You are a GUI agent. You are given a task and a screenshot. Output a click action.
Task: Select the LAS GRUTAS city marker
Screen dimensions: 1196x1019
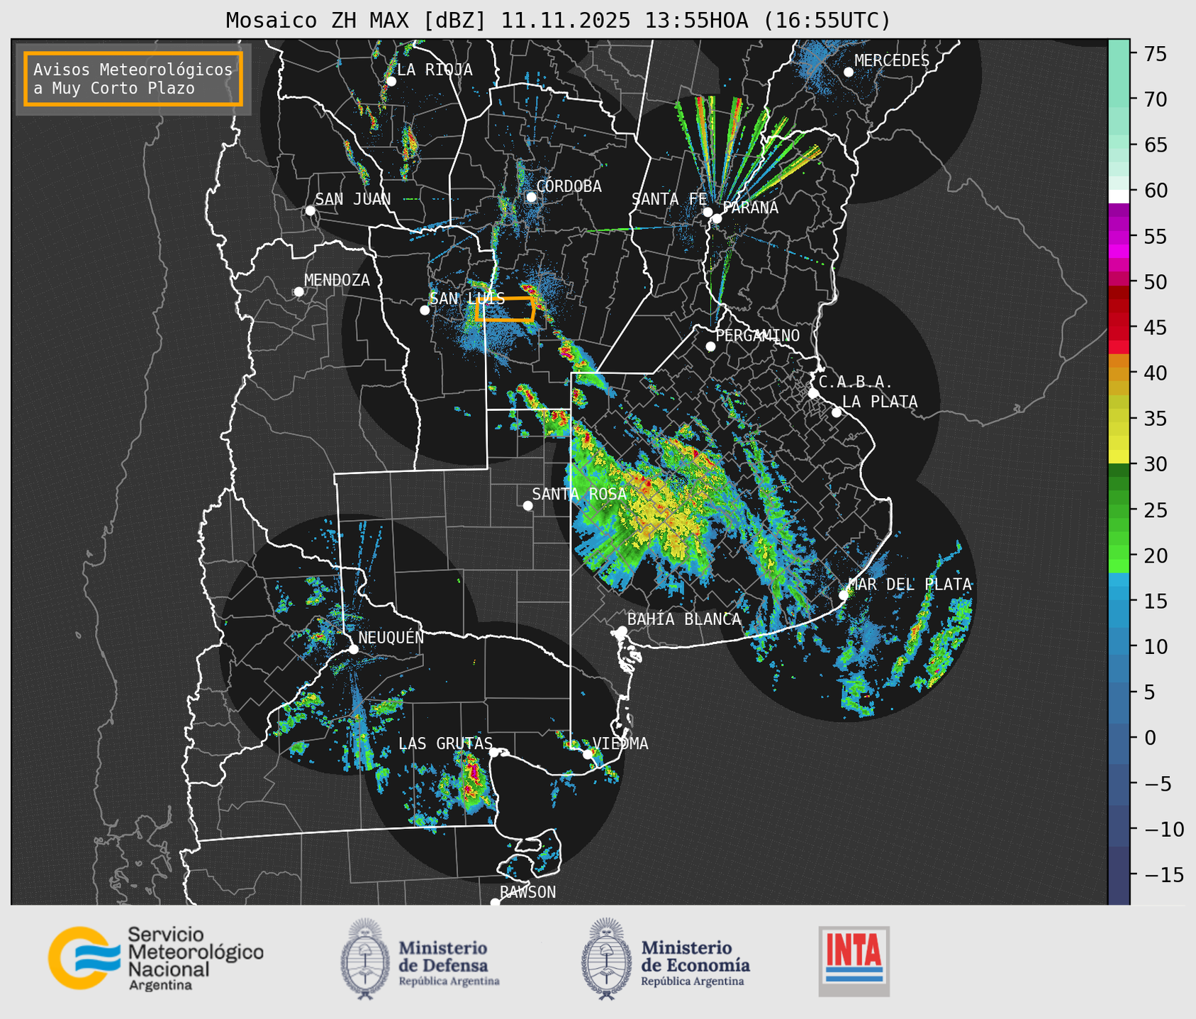point(494,753)
